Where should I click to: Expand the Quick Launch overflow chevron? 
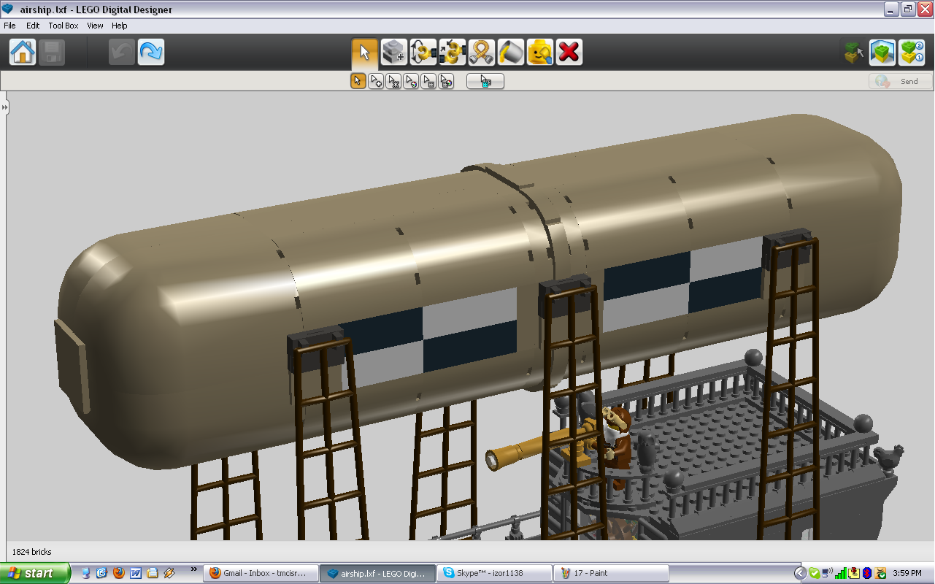click(193, 569)
